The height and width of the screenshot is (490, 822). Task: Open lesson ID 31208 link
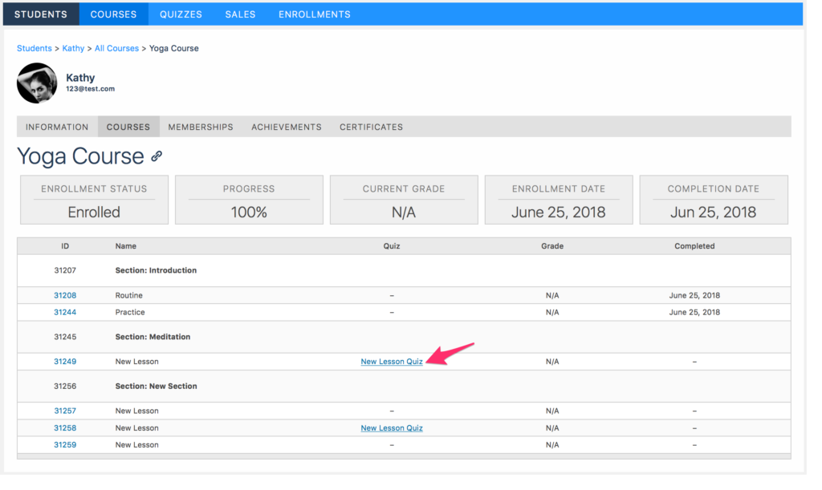(x=65, y=295)
